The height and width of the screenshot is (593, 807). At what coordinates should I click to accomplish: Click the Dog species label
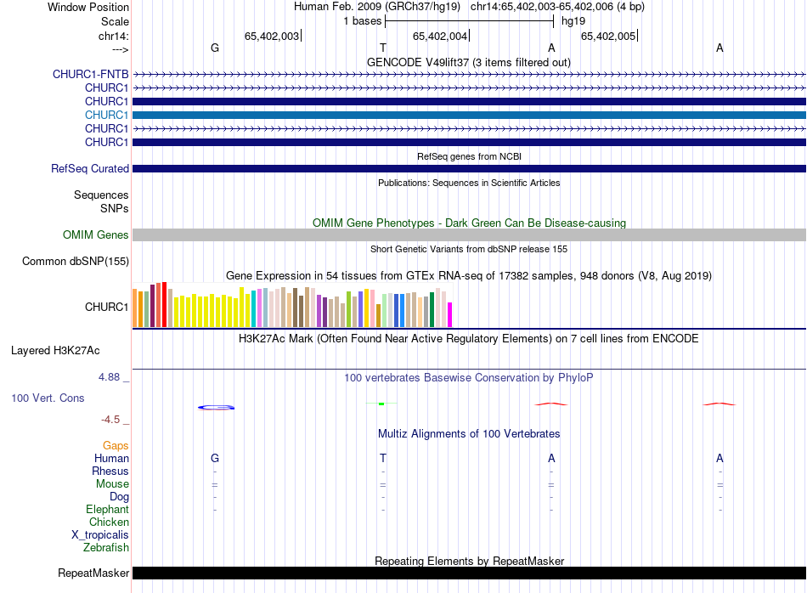pyautogui.click(x=119, y=497)
